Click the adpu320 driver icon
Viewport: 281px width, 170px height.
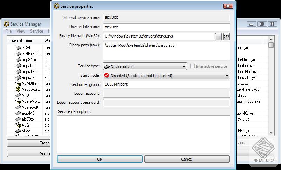tap(18, 77)
